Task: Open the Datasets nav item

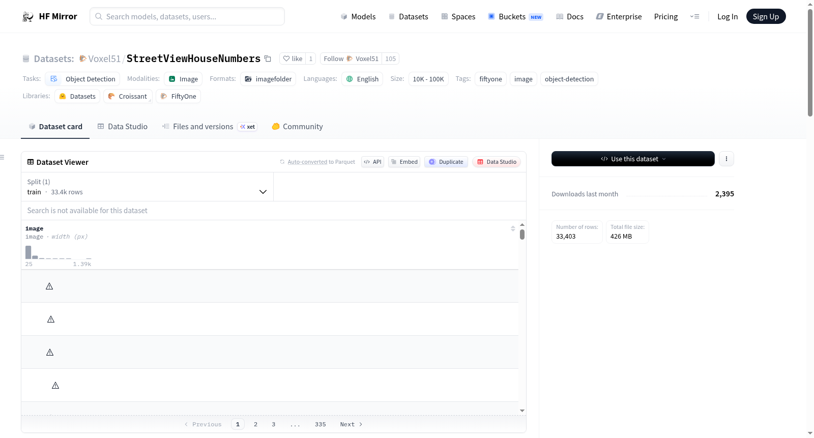Action: pyautogui.click(x=408, y=17)
